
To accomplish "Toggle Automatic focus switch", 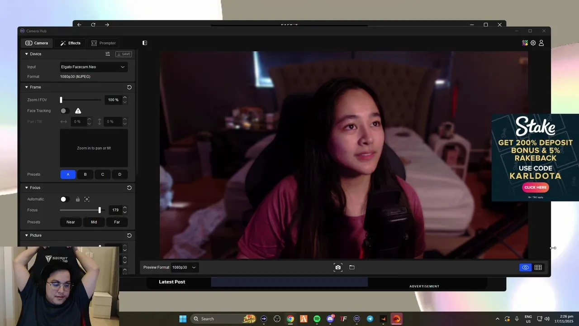I will point(65,199).
